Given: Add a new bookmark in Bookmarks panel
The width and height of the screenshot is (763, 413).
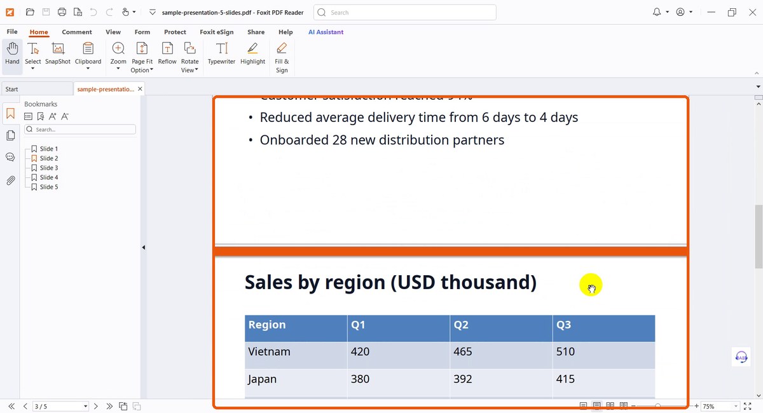Looking at the screenshot, I should click(x=40, y=116).
